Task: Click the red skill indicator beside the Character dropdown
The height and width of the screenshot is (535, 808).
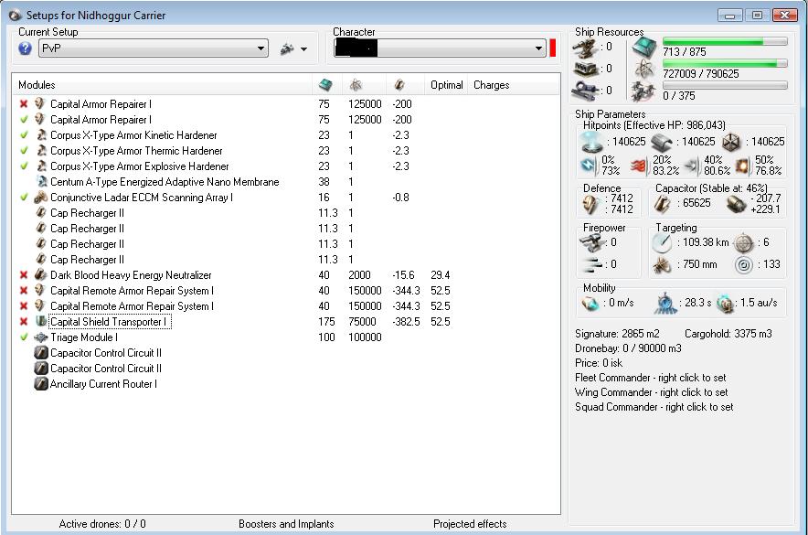Action: pyautogui.click(x=553, y=48)
